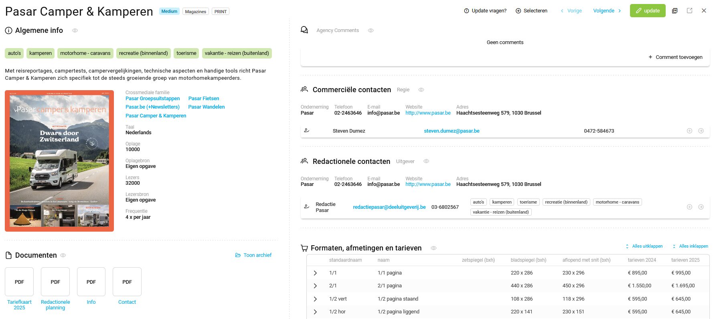Go to Volgende record

tap(607, 11)
